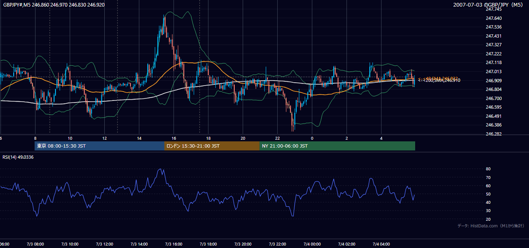Image resolution: width=529 pixels, height=248 pixels.
Task: Click price axis label 246.386
Action: tap(493, 125)
